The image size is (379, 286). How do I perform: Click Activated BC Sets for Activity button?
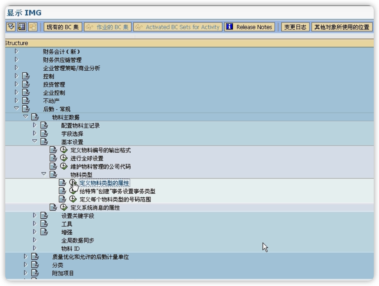pyautogui.click(x=178, y=27)
